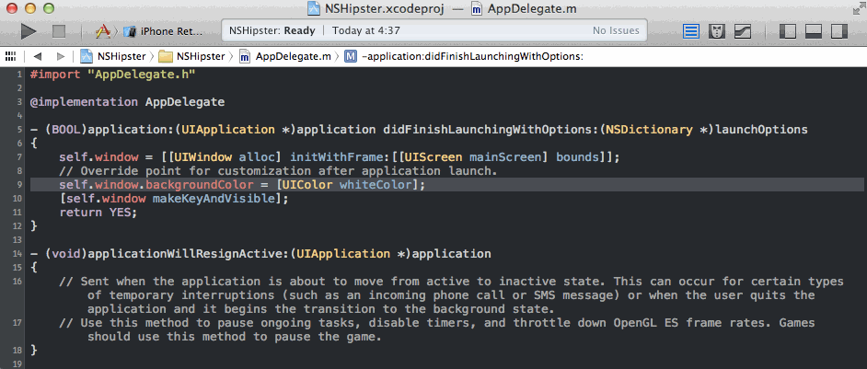
Task: Select the NSHipster project in jump bar
Action: point(115,56)
